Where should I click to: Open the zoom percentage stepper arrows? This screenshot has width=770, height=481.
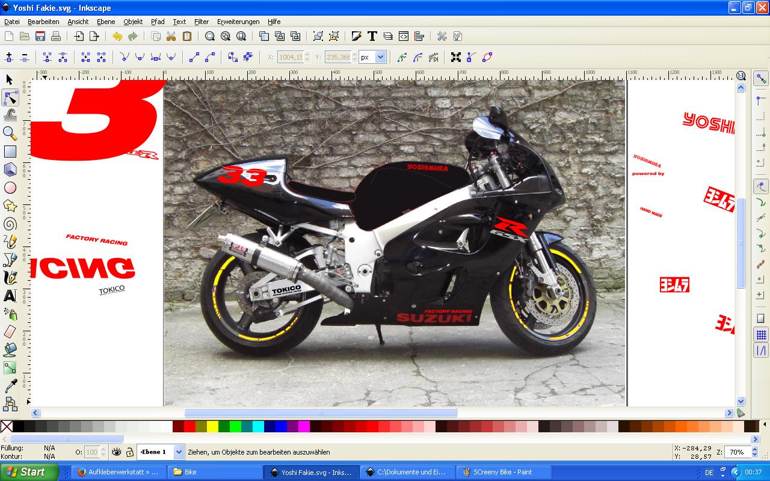[x=755, y=452]
